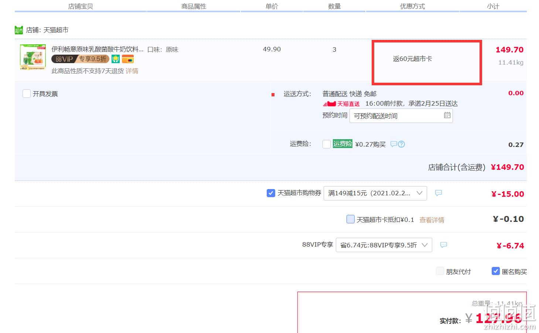Screen dimensions: 539x333
Task: Click the 普通配送 快递 免邮 text
Action: coord(349,94)
